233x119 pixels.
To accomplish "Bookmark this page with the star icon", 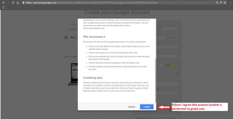I will [x=225, y=2].
